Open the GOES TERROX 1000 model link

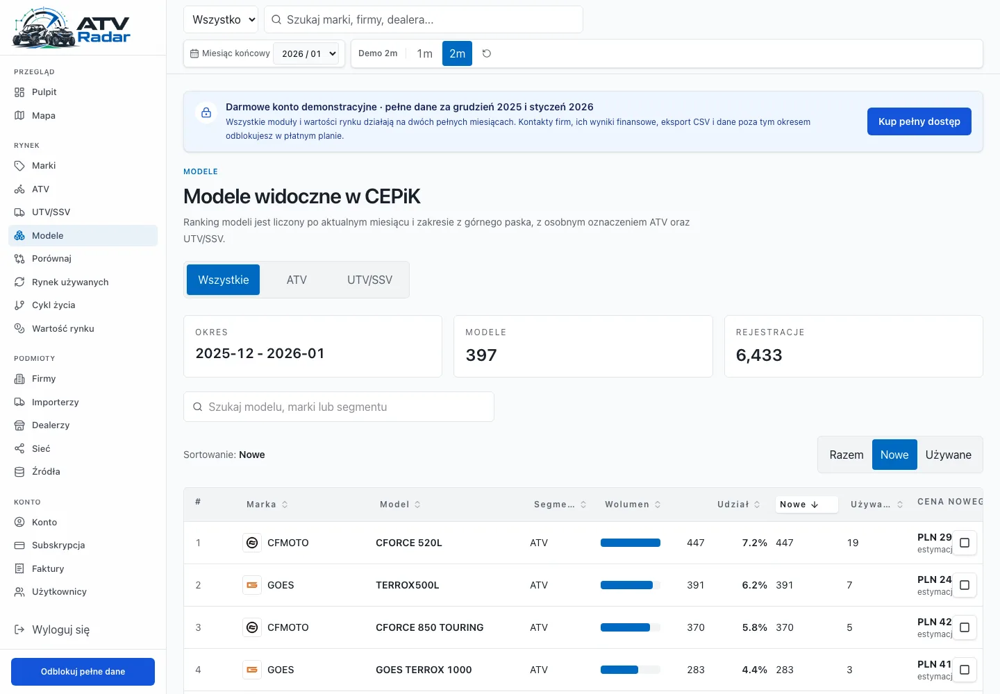point(424,670)
